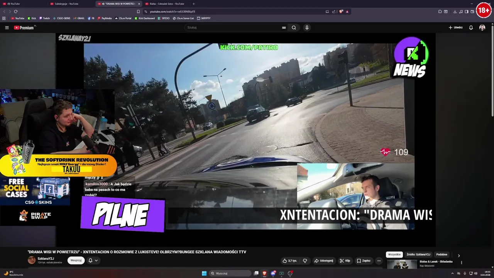The height and width of the screenshot is (278, 494).
Task: Open the taskbar weather widget
Action: click(x=14, y=273)
